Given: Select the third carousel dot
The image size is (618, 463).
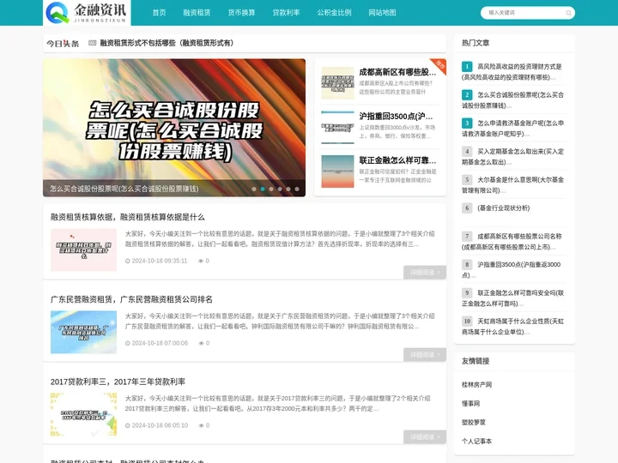Looking at the screenshot, I should (271, 189).
